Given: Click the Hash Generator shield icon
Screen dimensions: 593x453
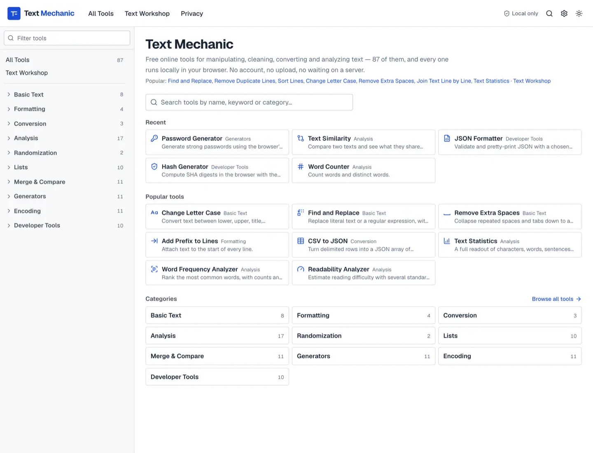Looking at the screenshot, I should 154,166.
